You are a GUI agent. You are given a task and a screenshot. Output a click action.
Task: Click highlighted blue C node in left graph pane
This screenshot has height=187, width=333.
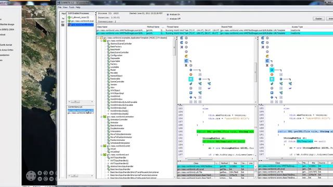coord(186,61)
